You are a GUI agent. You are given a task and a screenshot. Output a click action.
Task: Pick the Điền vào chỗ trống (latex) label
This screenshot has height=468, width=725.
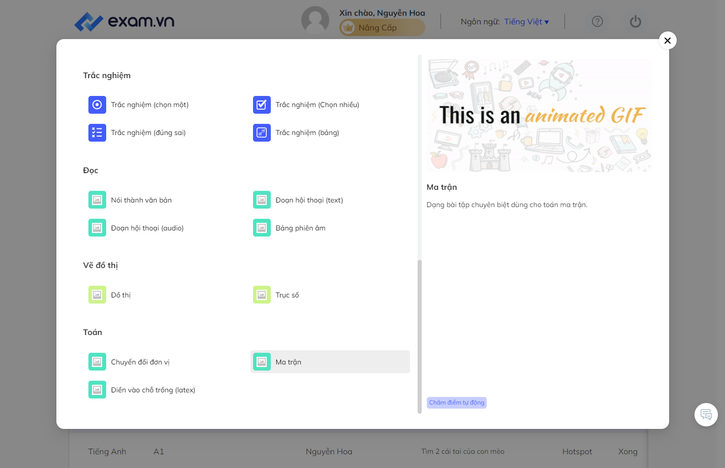pyautogui.click(x=153, y=390)
